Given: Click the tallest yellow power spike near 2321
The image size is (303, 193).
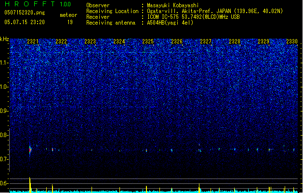Looking at the screenshot, I should pos(30,185).
